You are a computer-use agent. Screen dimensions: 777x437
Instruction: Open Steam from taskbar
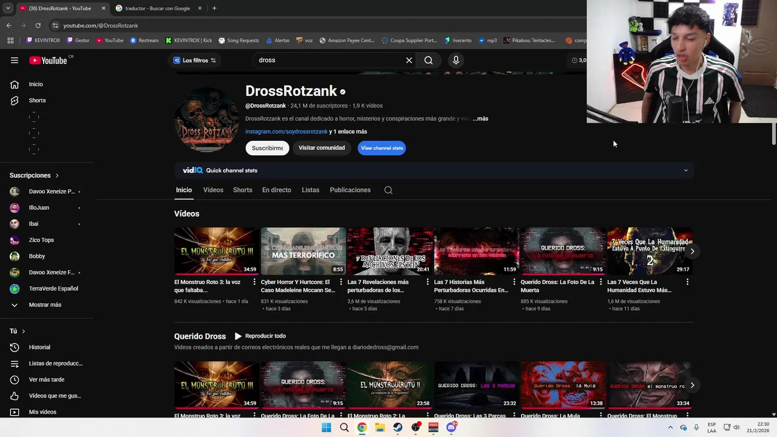click(x=398, y=427)
